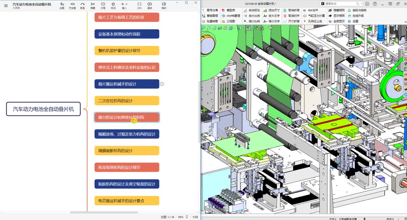
Task: Click 放大比例 in the CAD toolbar
Action: click(252, 16)
